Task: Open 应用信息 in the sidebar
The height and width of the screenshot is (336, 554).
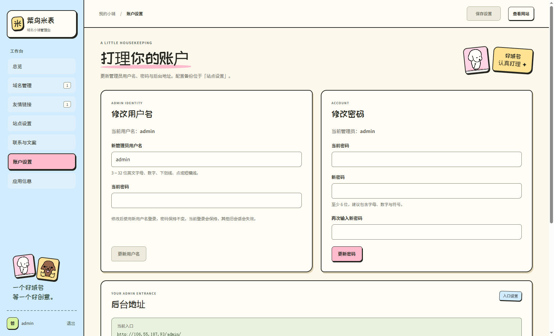Action: click(x=42, y=181)
